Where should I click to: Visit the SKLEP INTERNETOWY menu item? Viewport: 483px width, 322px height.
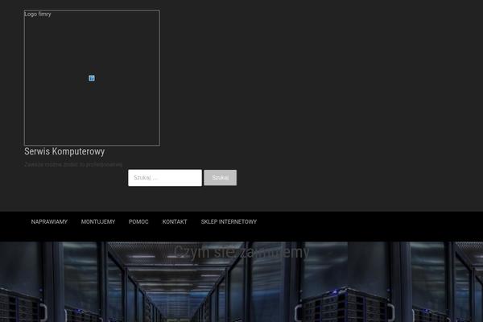click(229, 222)
